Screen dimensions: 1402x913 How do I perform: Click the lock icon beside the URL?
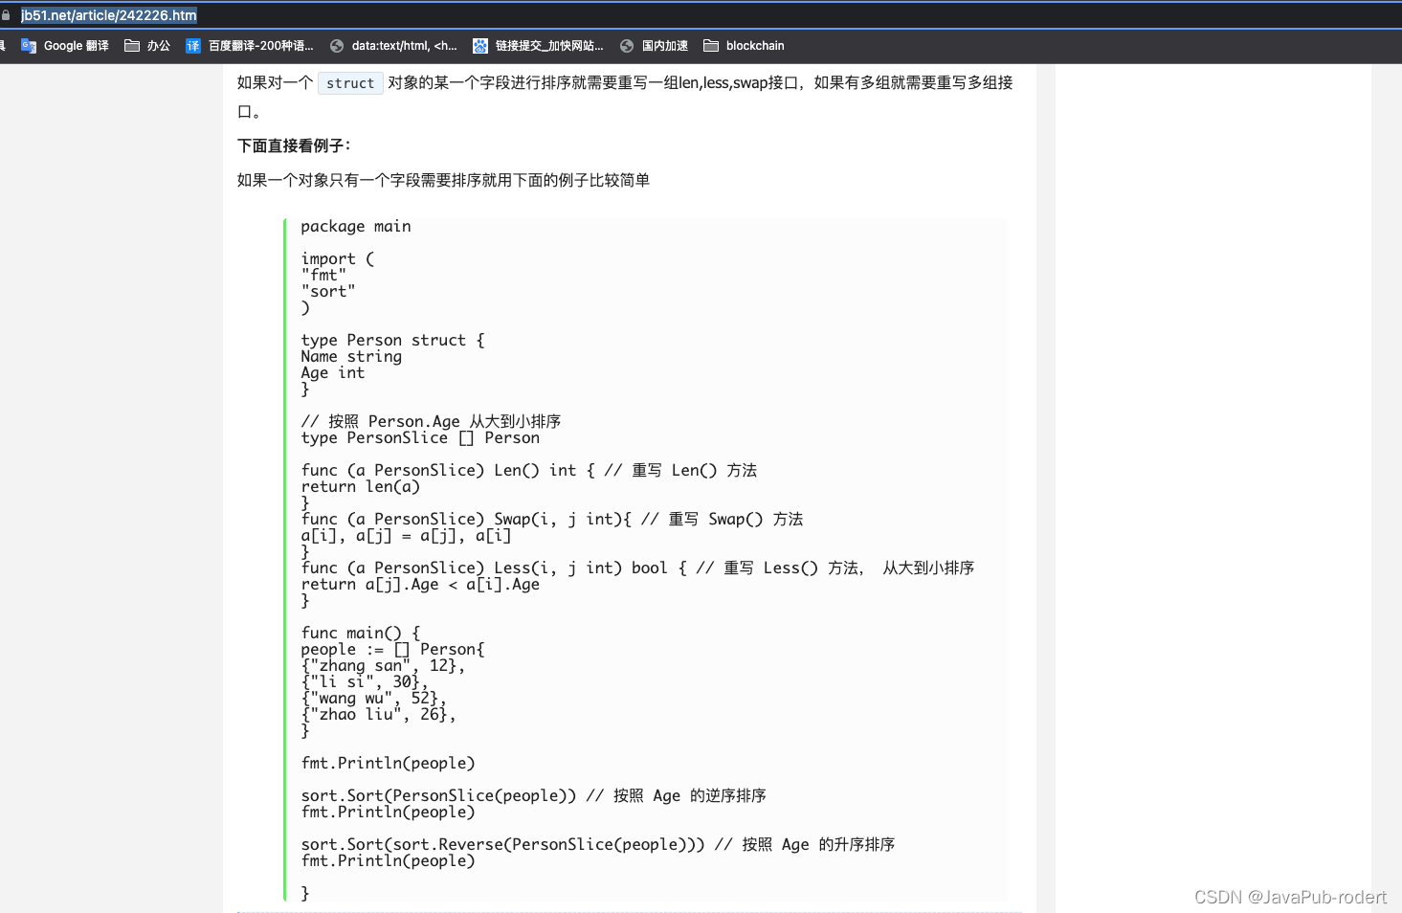pos(6,15)
